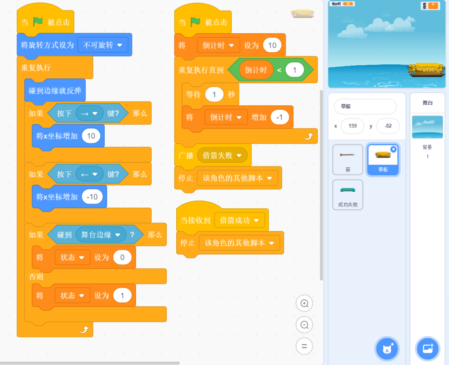Zoom out of the code area with the minus icon

[x=304, y=325]
